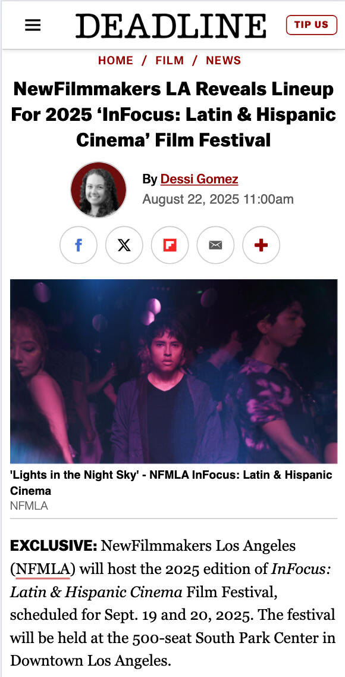
Task: Open the hamburger navigation menu
Action: [33, 26]
